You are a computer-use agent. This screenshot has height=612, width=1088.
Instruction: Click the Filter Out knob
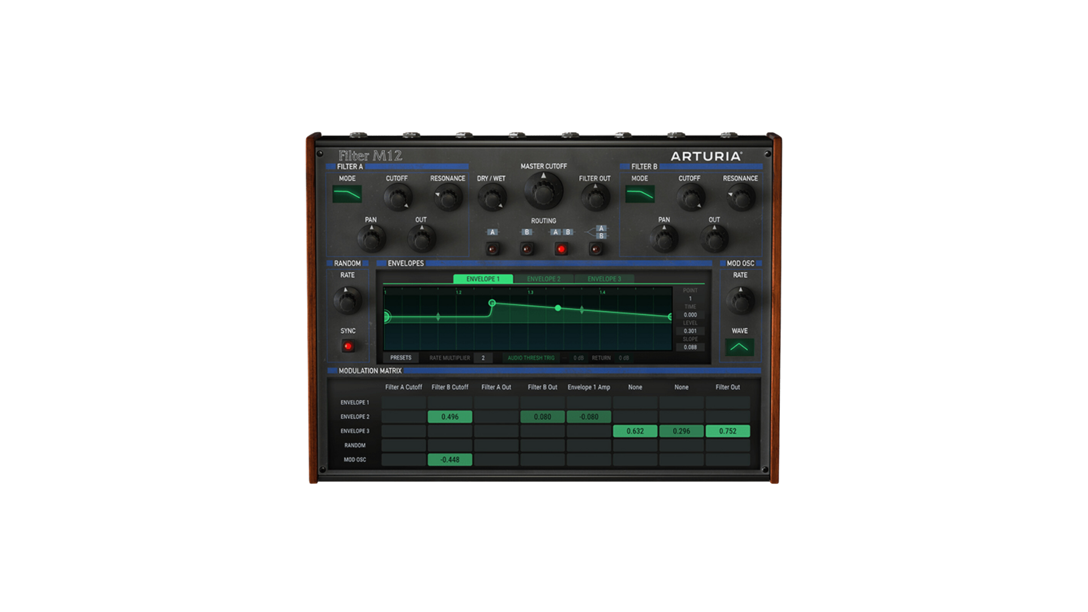pos(595,198)
